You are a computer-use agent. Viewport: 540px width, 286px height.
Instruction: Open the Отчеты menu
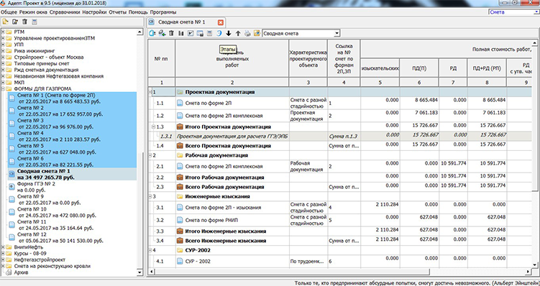pyautogui.click(x=118, y=12)
